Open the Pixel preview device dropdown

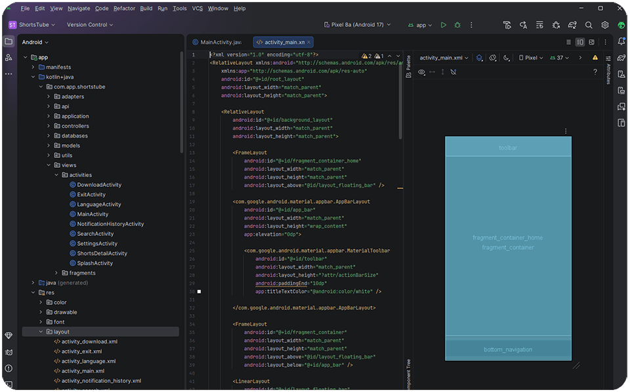[x=531, y=58]
